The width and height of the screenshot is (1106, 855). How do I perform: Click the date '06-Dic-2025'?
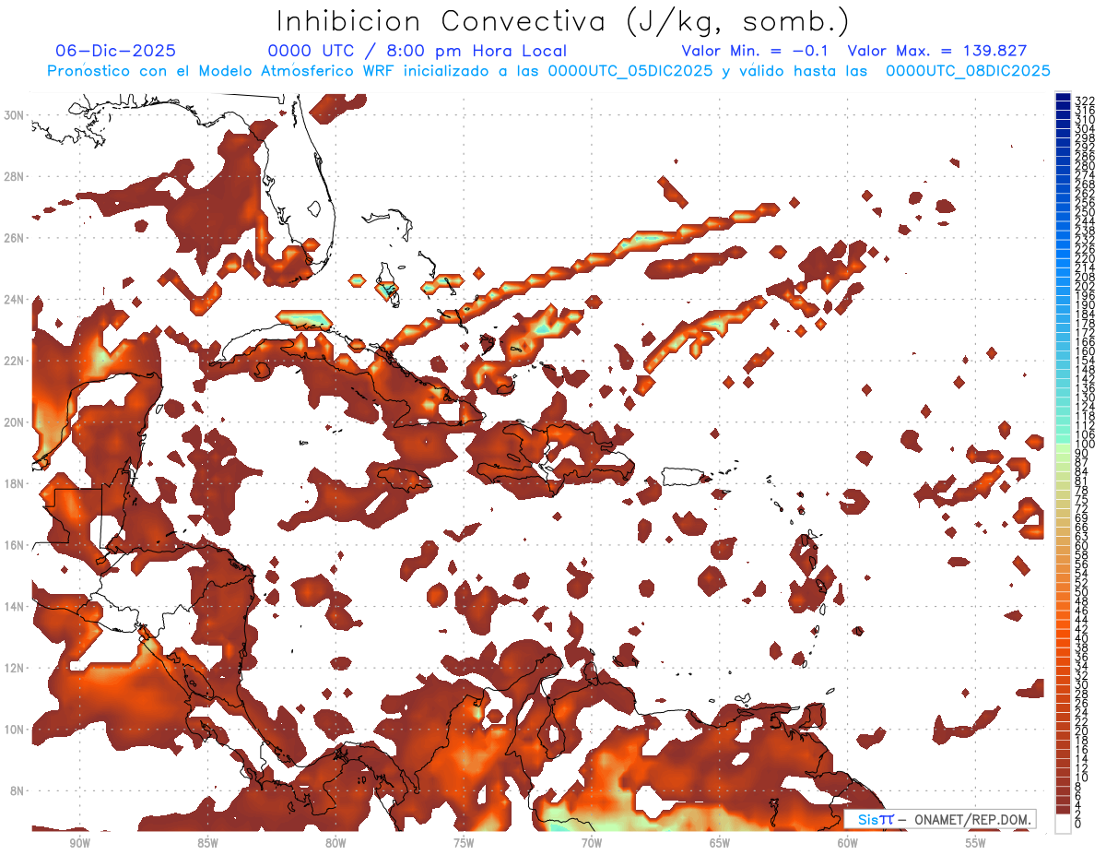pos(116,51)
